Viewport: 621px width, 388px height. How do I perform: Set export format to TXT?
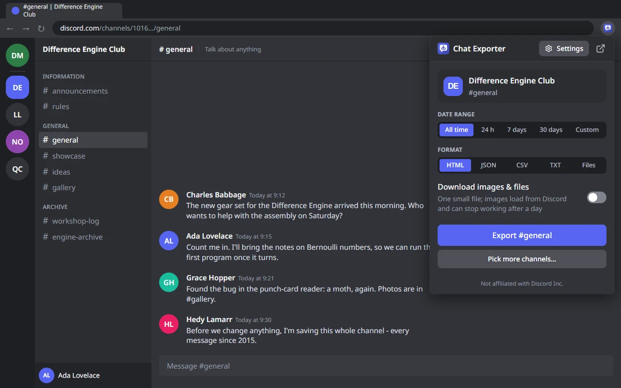[556, 165]
